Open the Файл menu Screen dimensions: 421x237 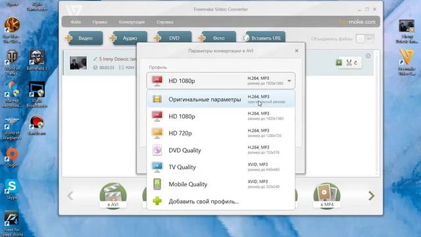coord(76,22)
